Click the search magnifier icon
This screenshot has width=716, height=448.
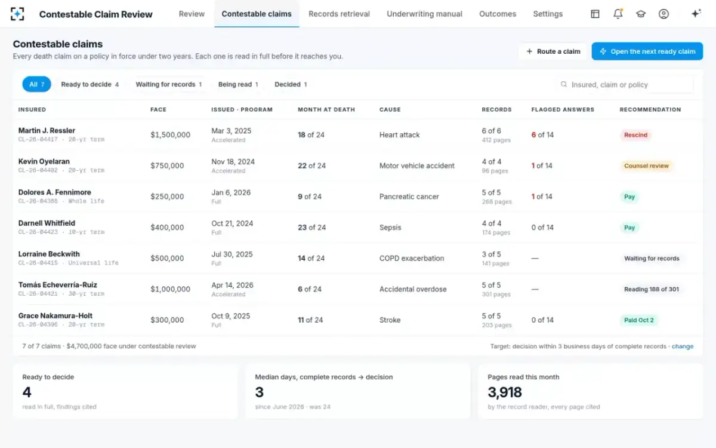tap(564, 85)
